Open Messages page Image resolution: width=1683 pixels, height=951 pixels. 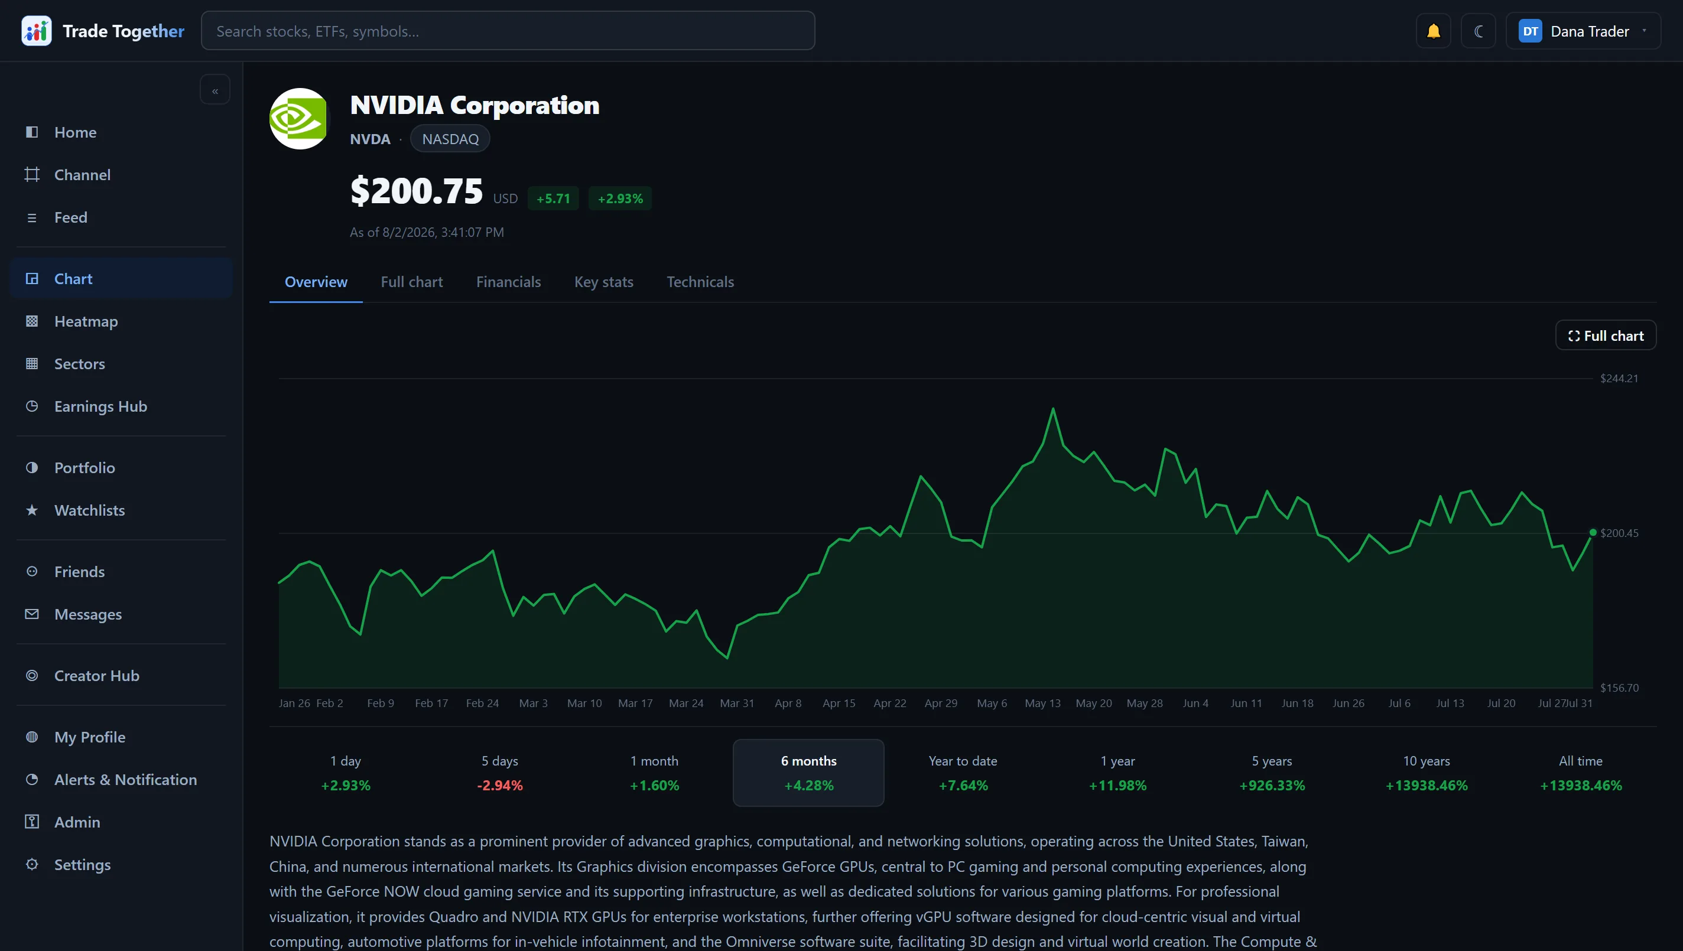pos(121,614)
